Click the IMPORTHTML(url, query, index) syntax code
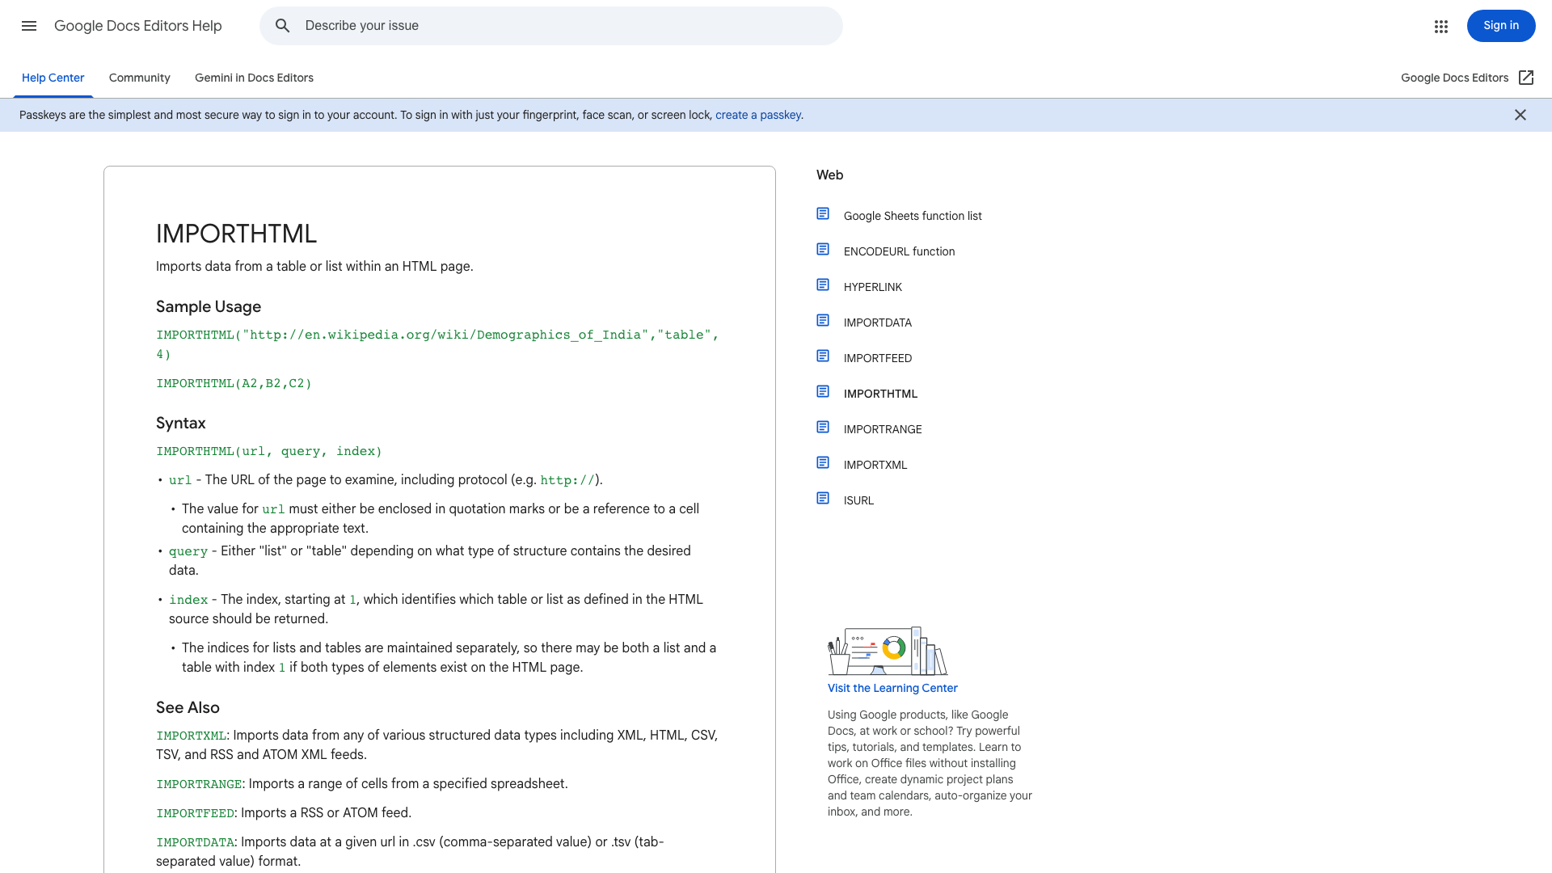Viewport: 1552px width, 873px height. tap(269, 451)
